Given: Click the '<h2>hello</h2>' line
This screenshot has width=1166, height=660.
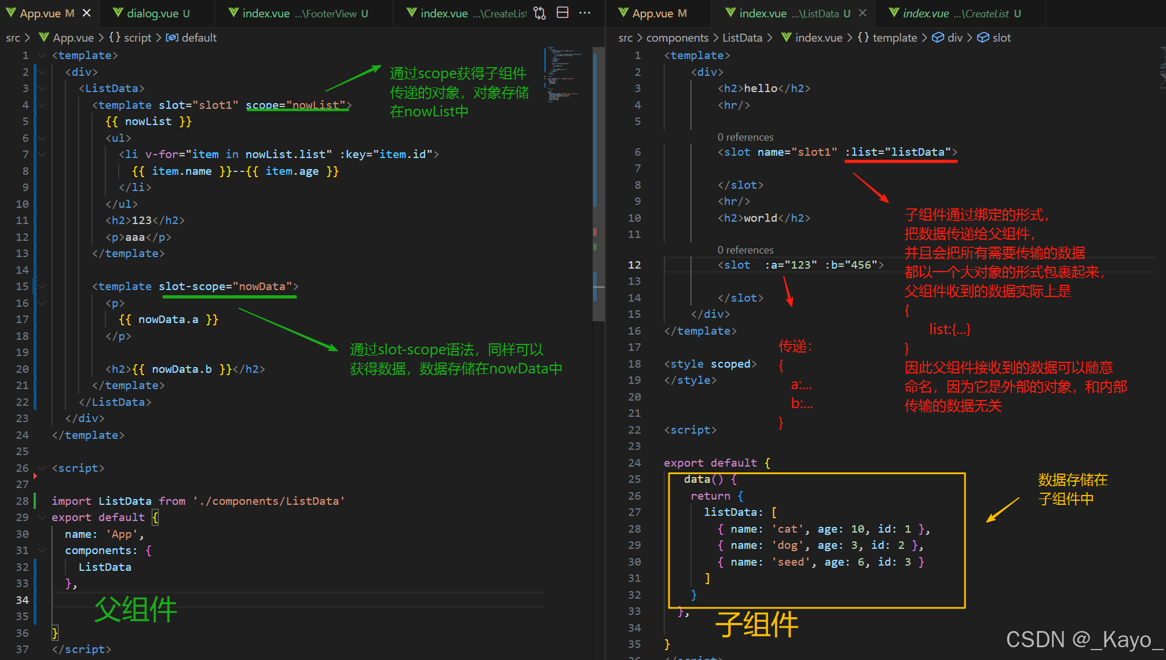Looking at the screenshot, I should pyautogui.click(x=763, y=89).
